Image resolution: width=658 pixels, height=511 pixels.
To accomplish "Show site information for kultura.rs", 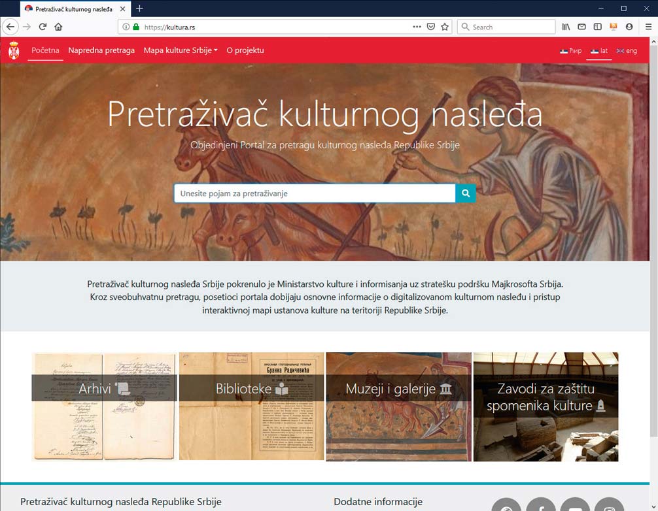I will coord(126,27).
